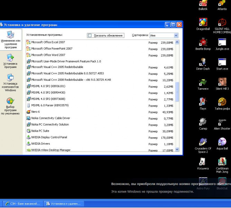Select Nokia Connectivity Cable Driver entry
Screen dimensions: 231x208
pos(100,118)
